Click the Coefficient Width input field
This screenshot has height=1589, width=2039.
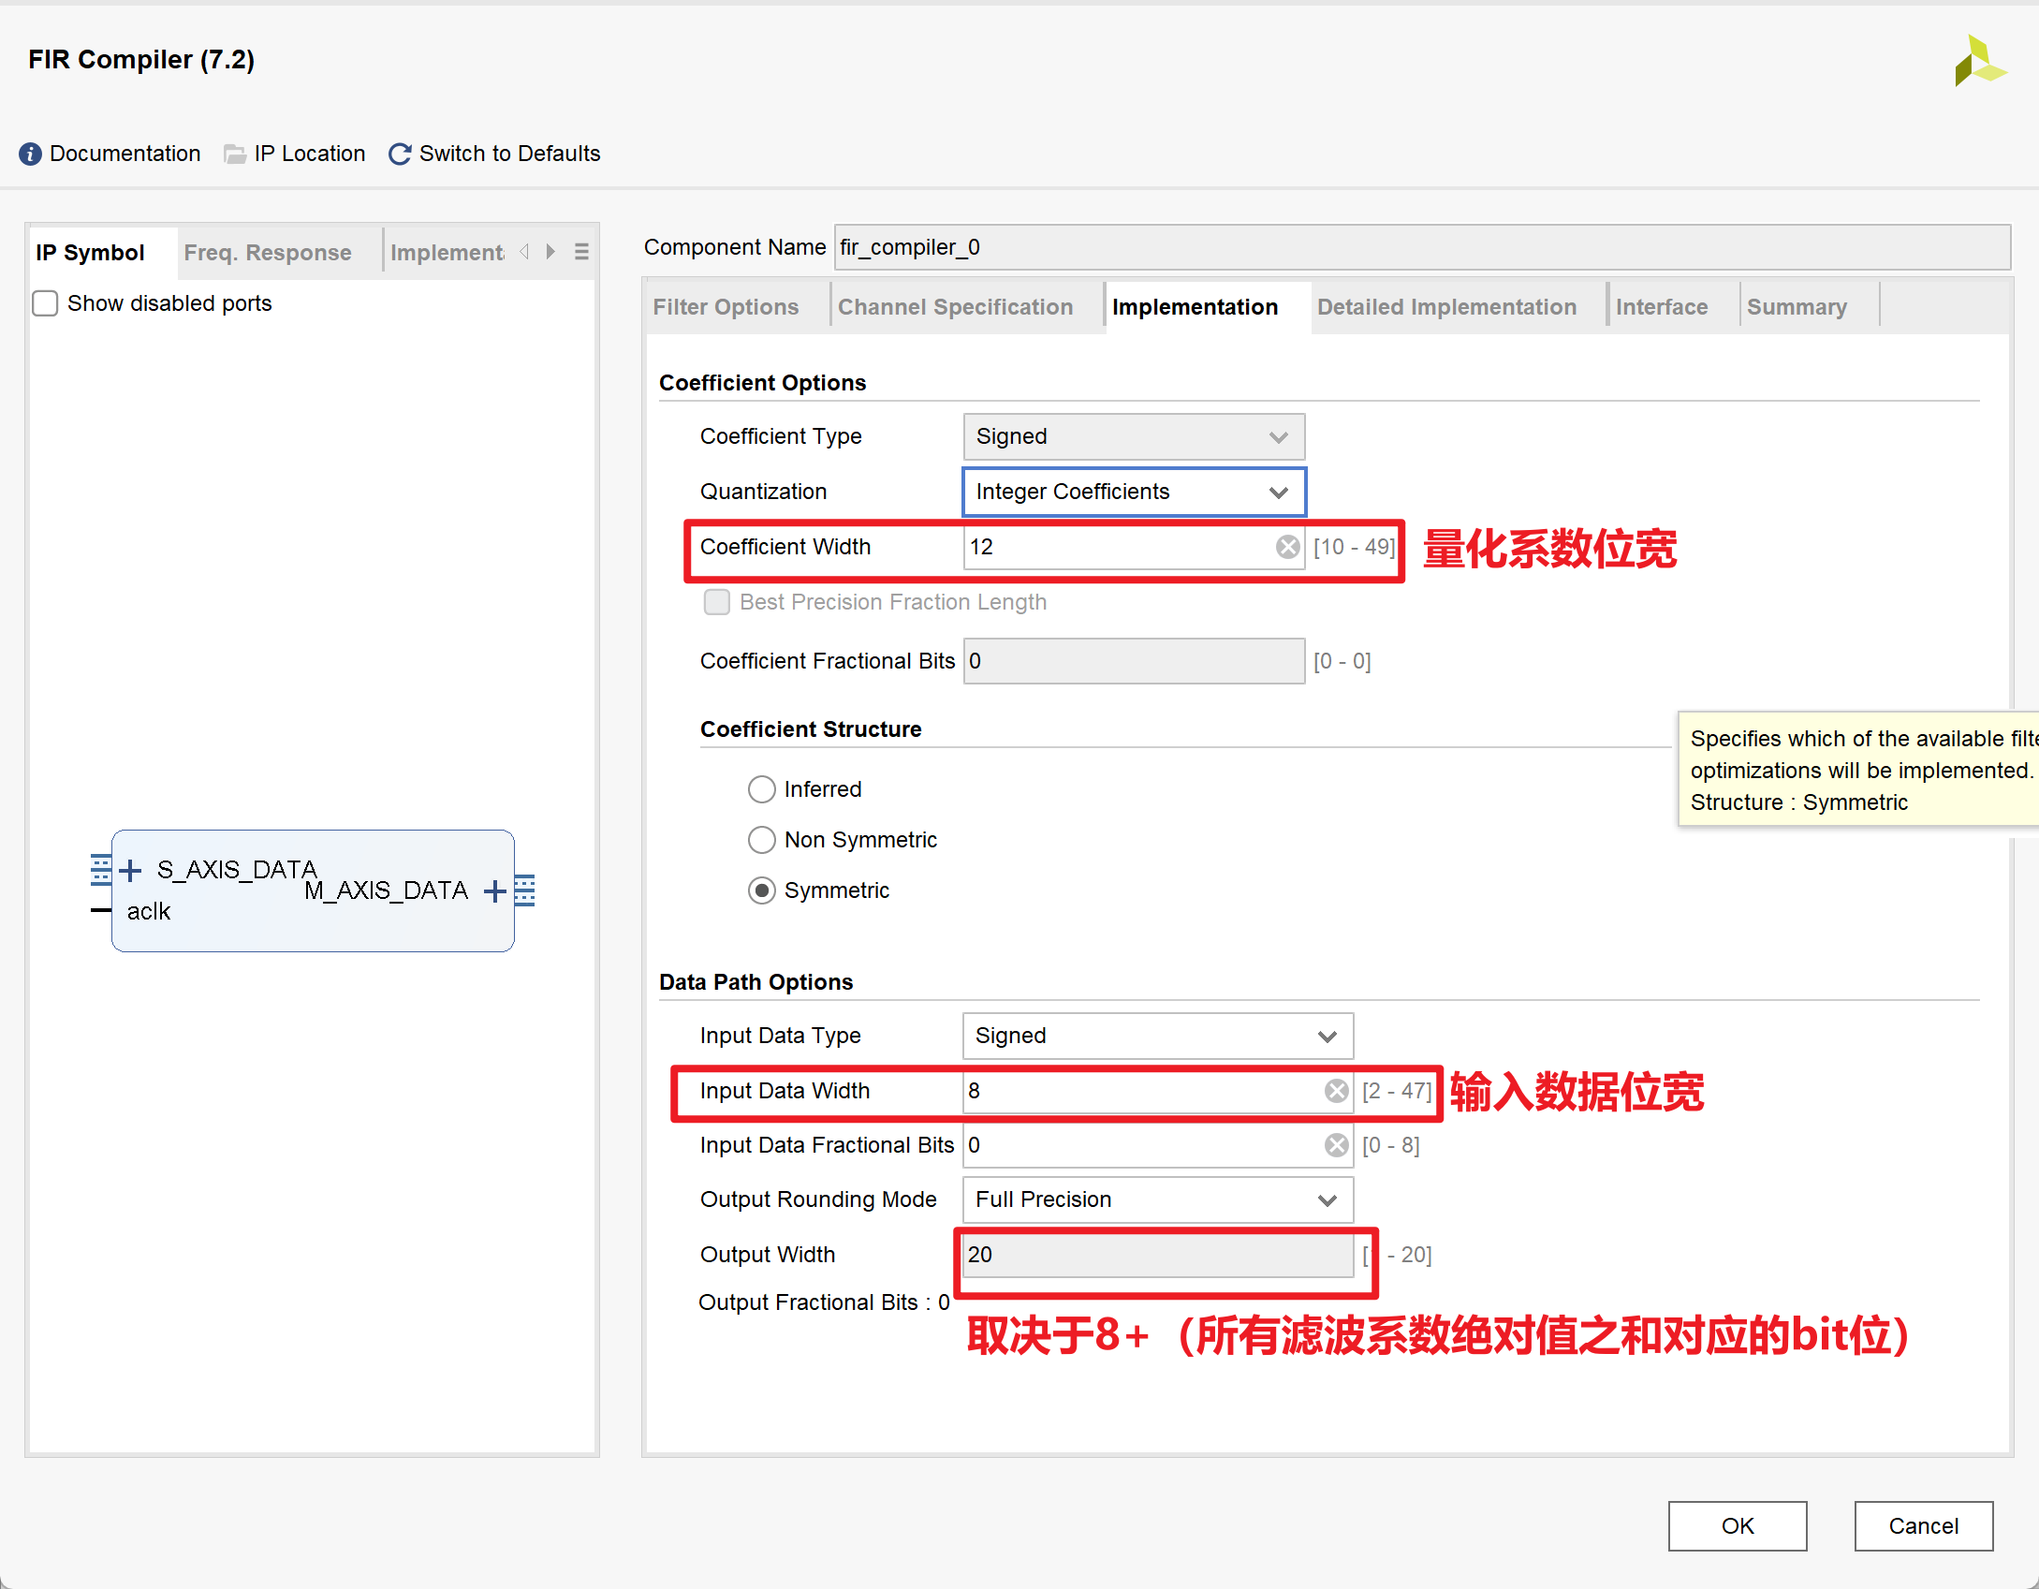(x=1134, y=547)
